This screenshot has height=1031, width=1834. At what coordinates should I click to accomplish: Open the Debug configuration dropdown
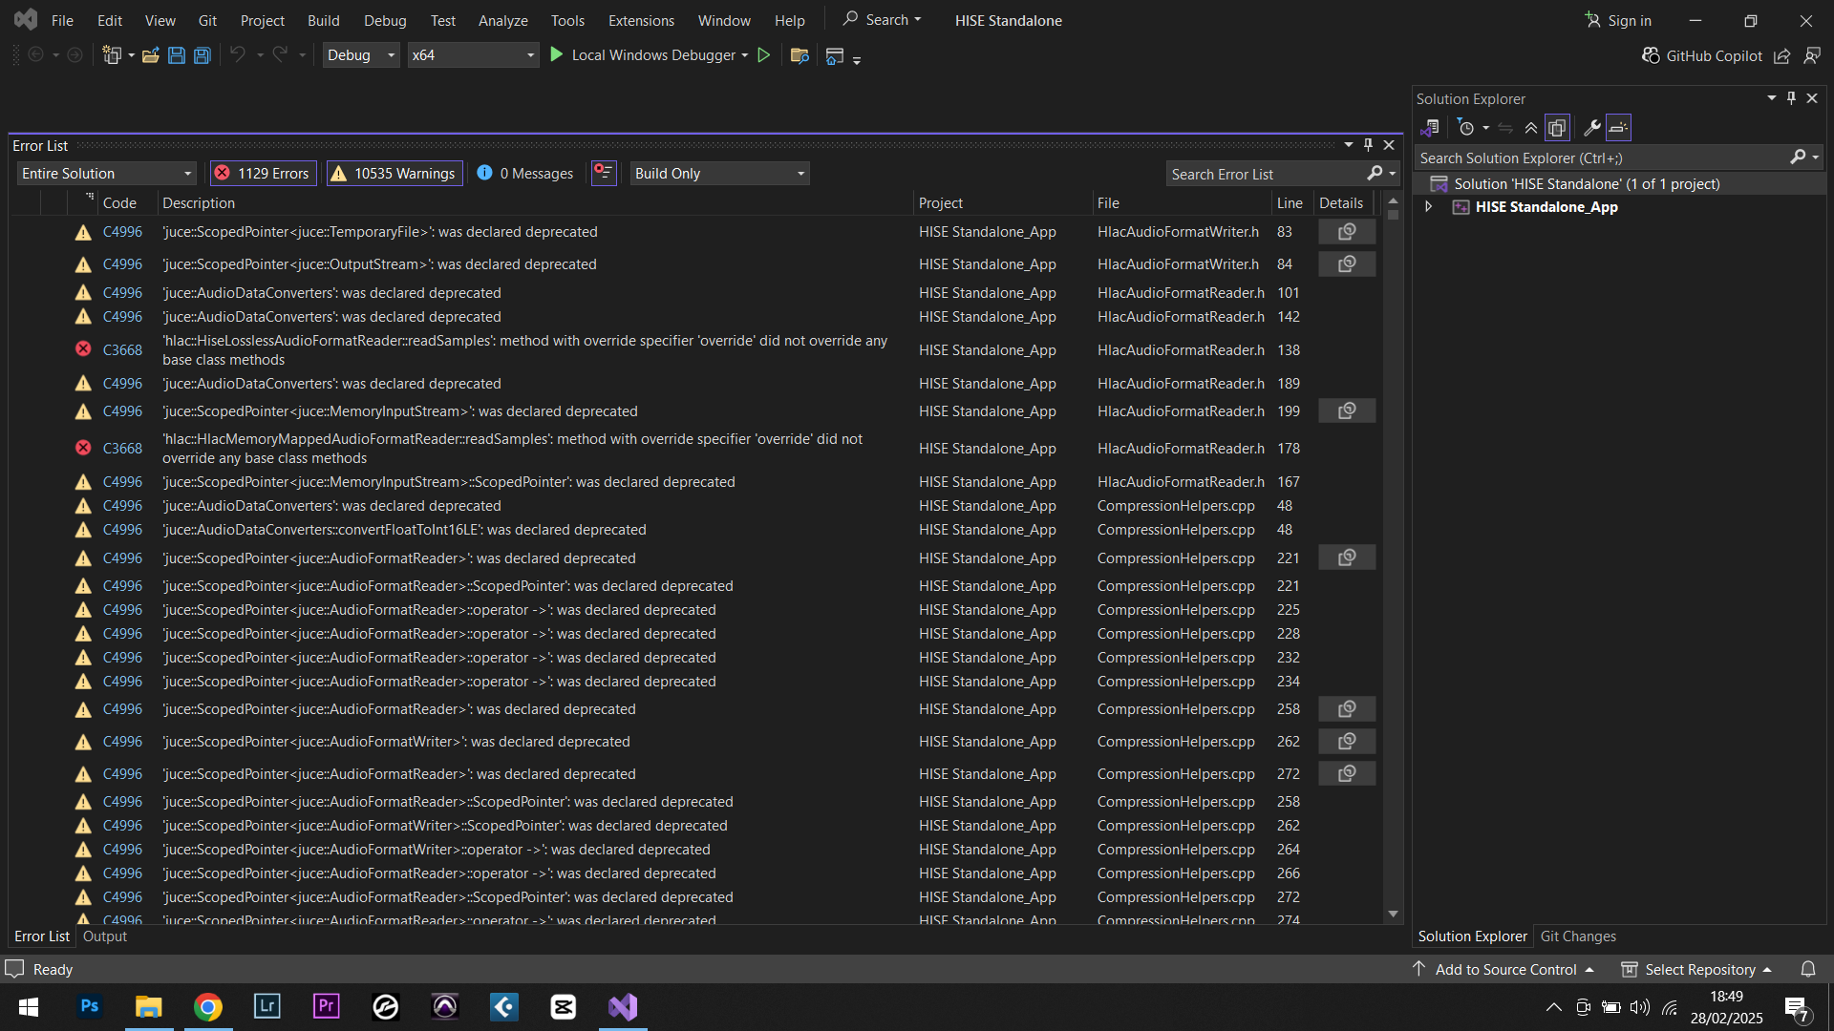pos(361,55)
